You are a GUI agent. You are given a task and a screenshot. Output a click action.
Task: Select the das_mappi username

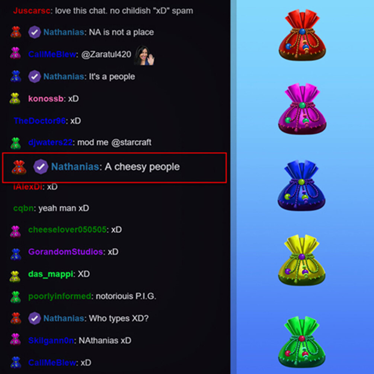click(x=51, y=274)
